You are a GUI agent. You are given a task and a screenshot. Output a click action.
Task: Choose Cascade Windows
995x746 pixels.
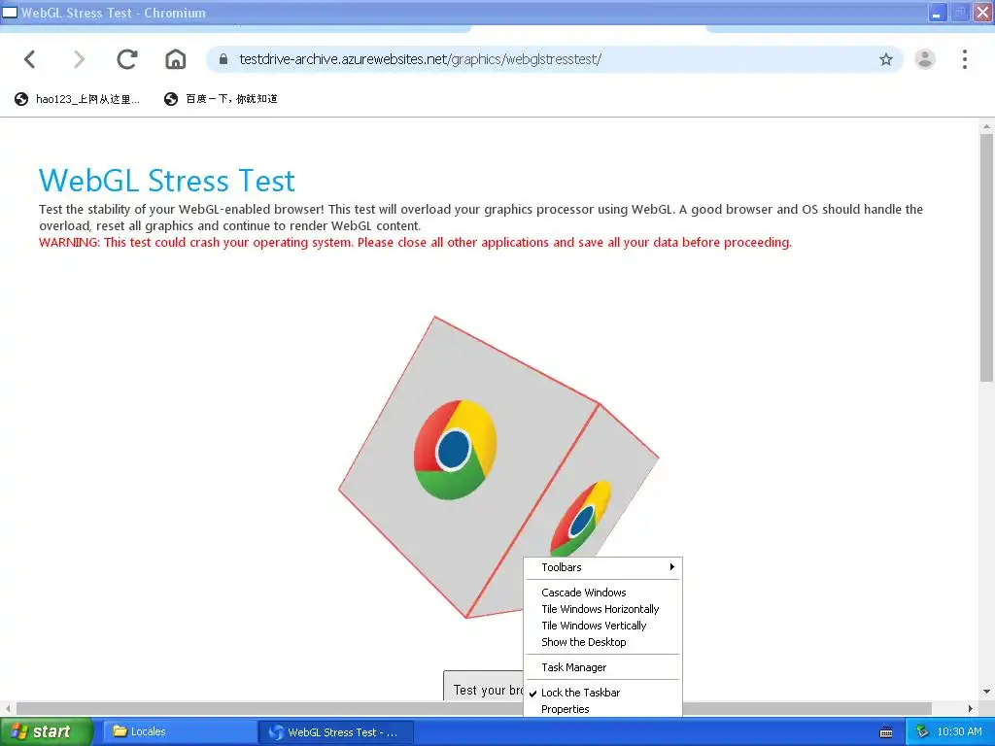602,593
